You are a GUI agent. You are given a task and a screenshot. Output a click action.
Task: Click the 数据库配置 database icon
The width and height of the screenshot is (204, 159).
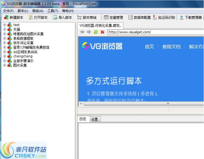[x=130, y=17]
